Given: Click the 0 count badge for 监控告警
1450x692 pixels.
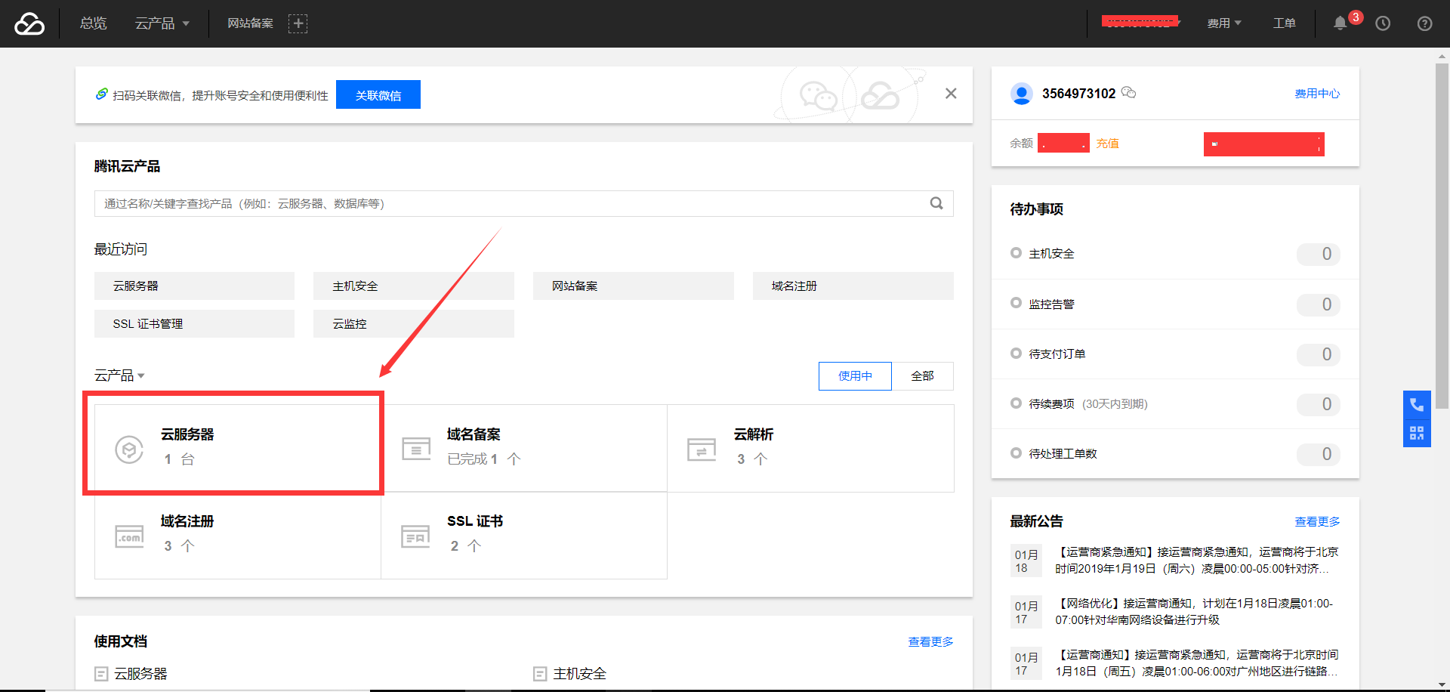Looking at the screenshot, I should [1319, 304].
